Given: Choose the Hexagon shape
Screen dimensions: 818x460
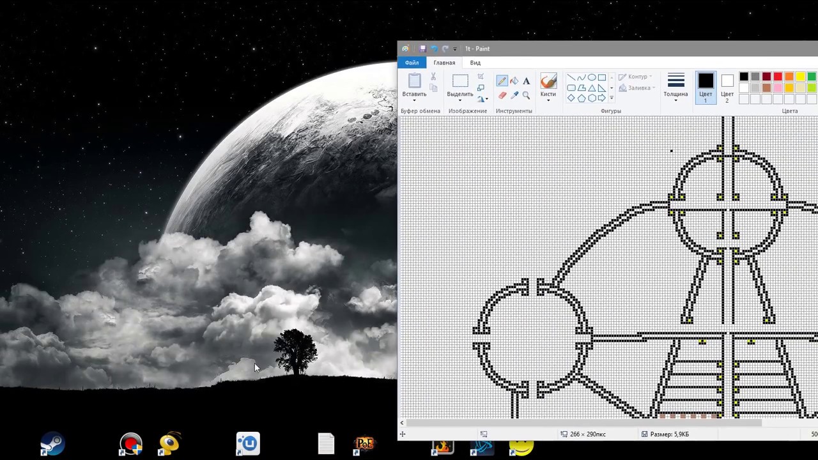Looking at the screenshot, I should [x=592, y=98].
